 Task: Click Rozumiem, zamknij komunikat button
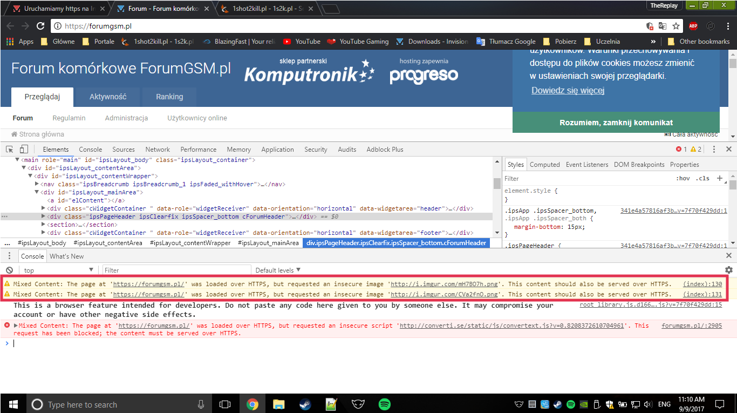(x=616, y=123)
